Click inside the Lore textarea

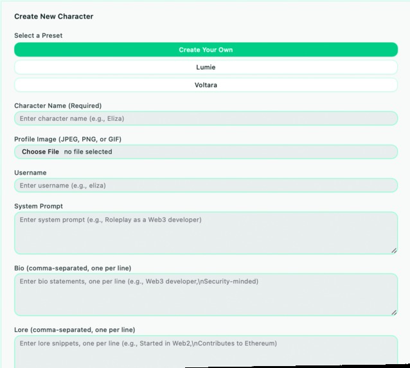206,351
